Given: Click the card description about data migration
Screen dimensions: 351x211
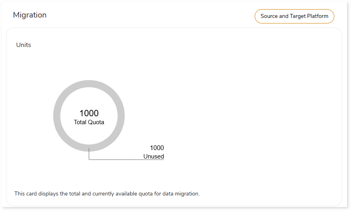Looking at the screenshot, I should (x=107, y=193).
